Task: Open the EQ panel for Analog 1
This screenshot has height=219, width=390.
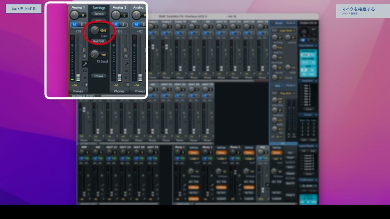Action: [x=85, y=70]
